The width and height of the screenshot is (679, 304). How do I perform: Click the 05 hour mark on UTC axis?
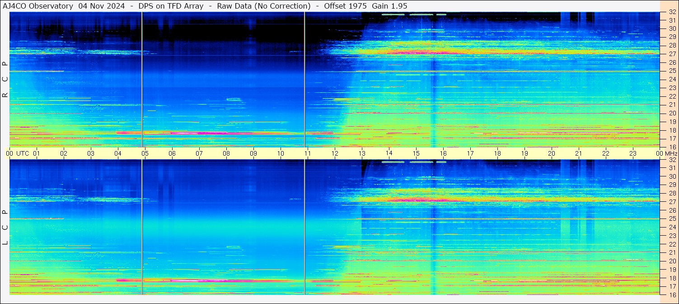pyautogui.click(x=145, y=153)
